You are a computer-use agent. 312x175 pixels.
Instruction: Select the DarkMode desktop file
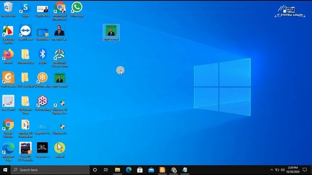pos(42,34)
